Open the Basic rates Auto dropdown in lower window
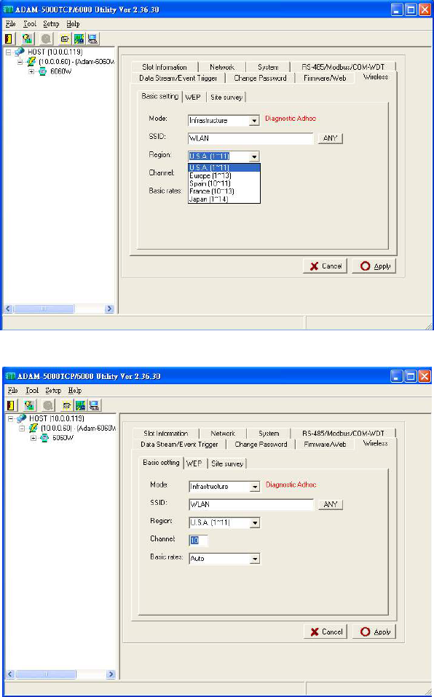The width and height of the screenshot is (434, 697). click(x=255, y=559)
